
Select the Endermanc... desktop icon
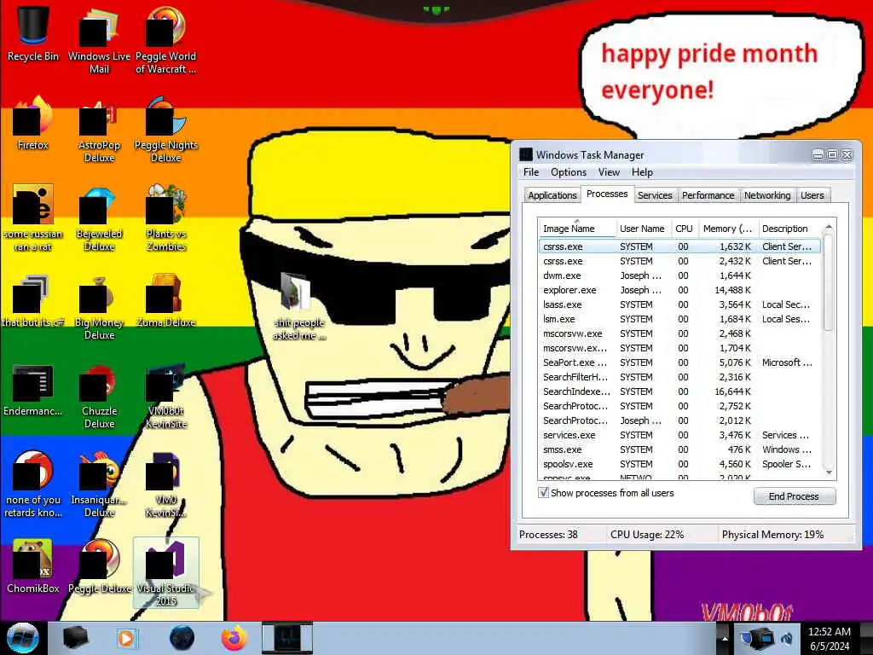coord(33,390)
